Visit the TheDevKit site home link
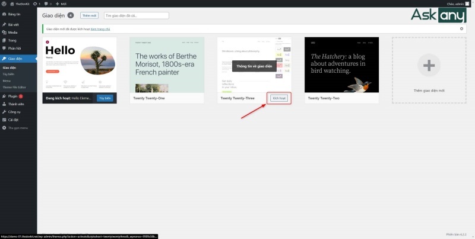 coord(20,4)
